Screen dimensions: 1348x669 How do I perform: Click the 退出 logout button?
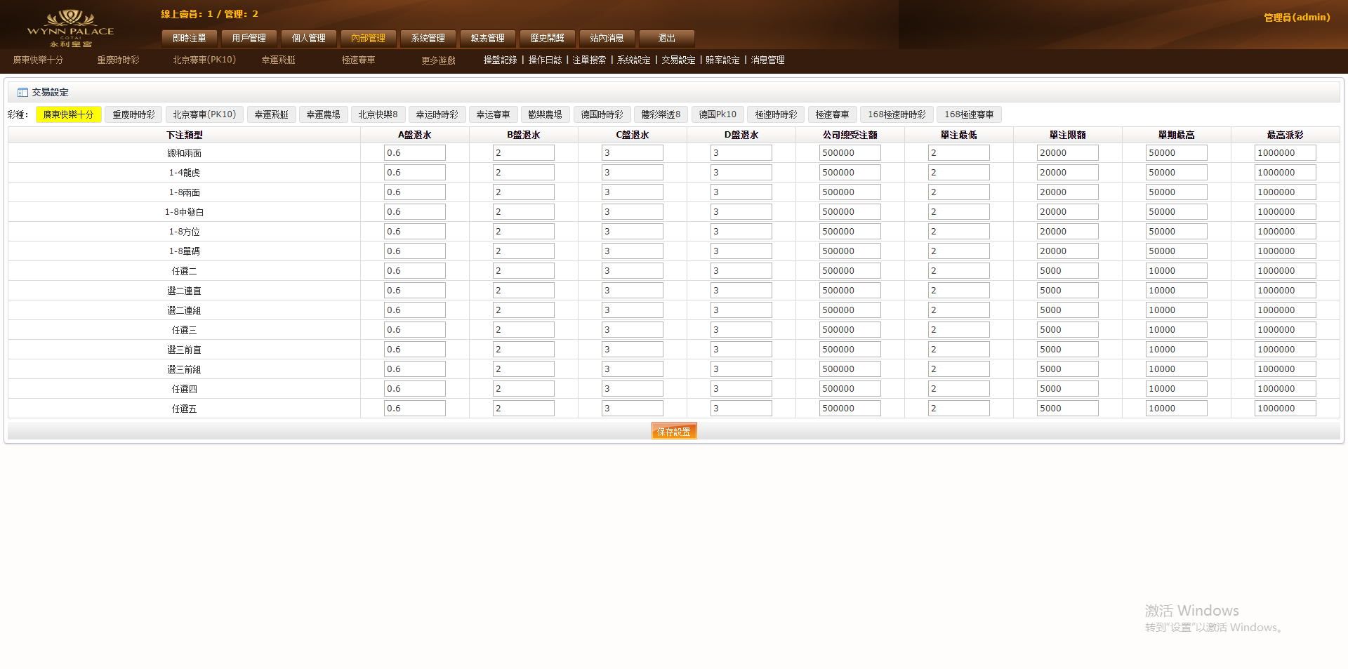pos(667,38)
